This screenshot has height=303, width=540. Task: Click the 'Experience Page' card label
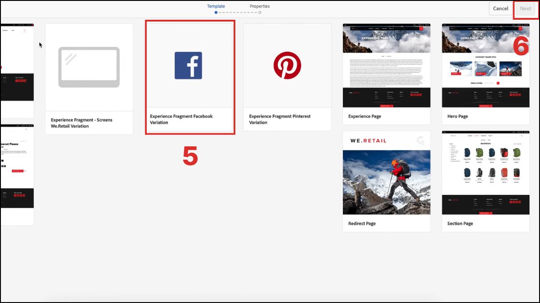pos(364,116)
